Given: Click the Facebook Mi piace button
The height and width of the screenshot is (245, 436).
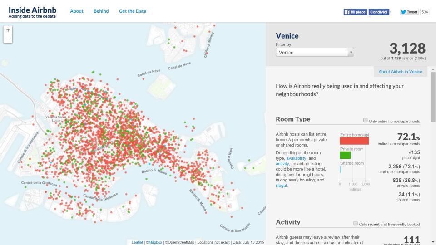Looking at the screenshot, I should pos(355,12).
